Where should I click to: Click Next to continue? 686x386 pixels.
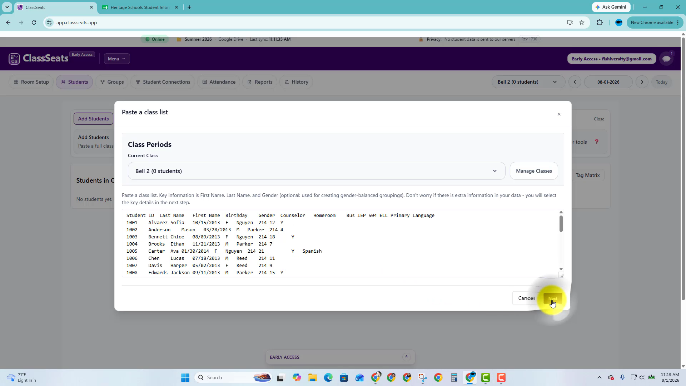click(x=553, y=298)
